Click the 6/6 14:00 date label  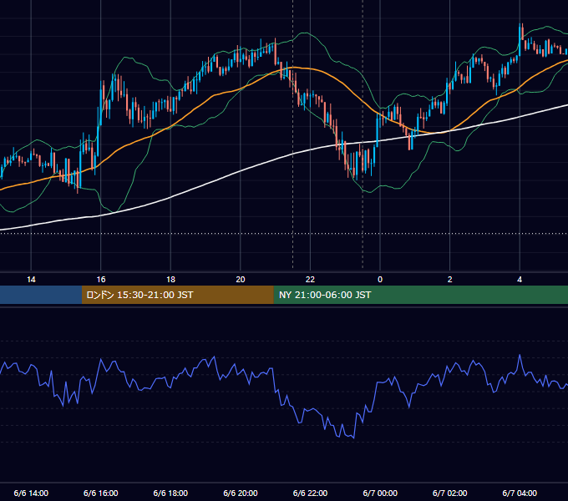click(x=31, y=493)
